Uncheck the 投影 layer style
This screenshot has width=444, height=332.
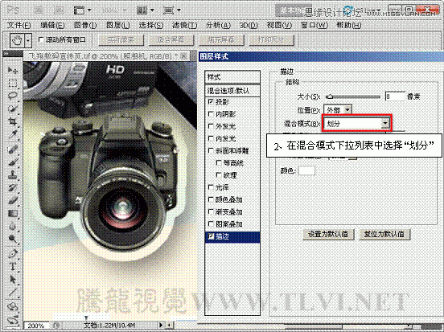pyautogui.click(x=211, y=101)
